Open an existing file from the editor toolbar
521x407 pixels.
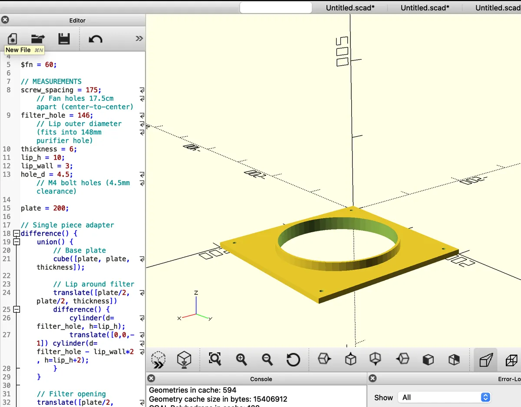point(38,38)
